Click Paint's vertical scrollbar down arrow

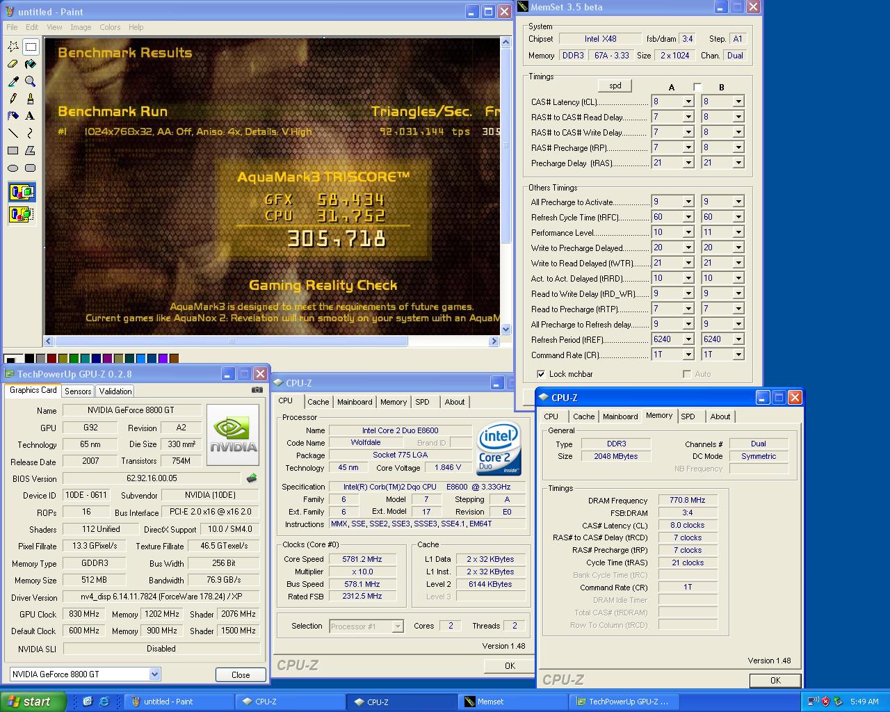point(505,330)
